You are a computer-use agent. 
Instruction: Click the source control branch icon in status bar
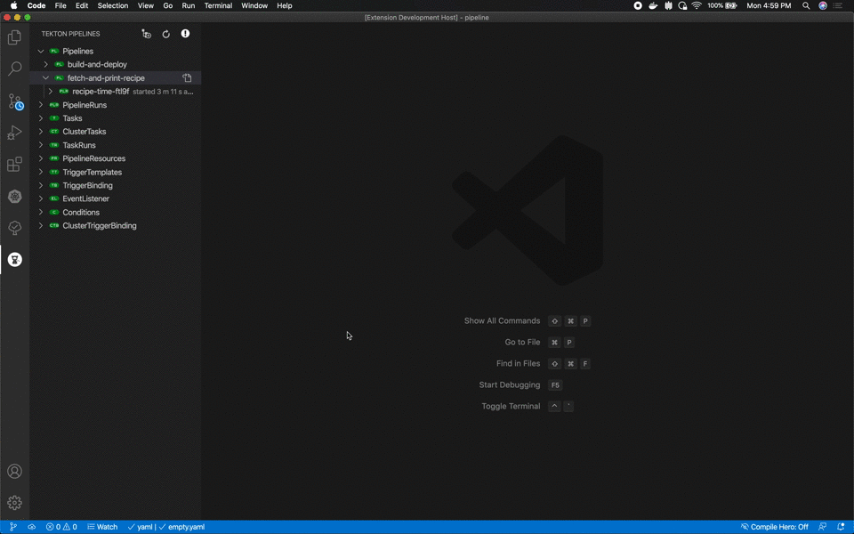(x=13, y=527)
